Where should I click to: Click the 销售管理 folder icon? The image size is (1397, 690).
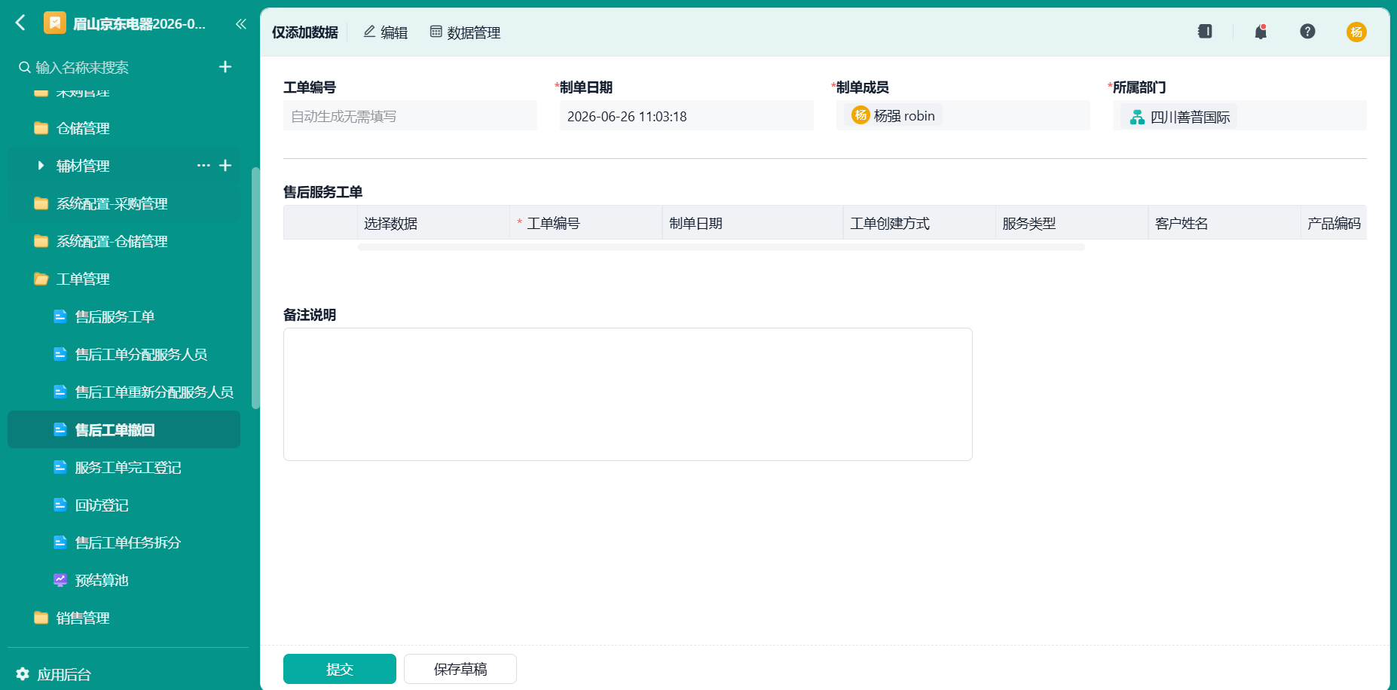pyautogui.click(x=41, y=618)
